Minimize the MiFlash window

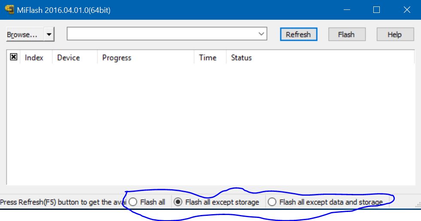click(x=347, y=9)
